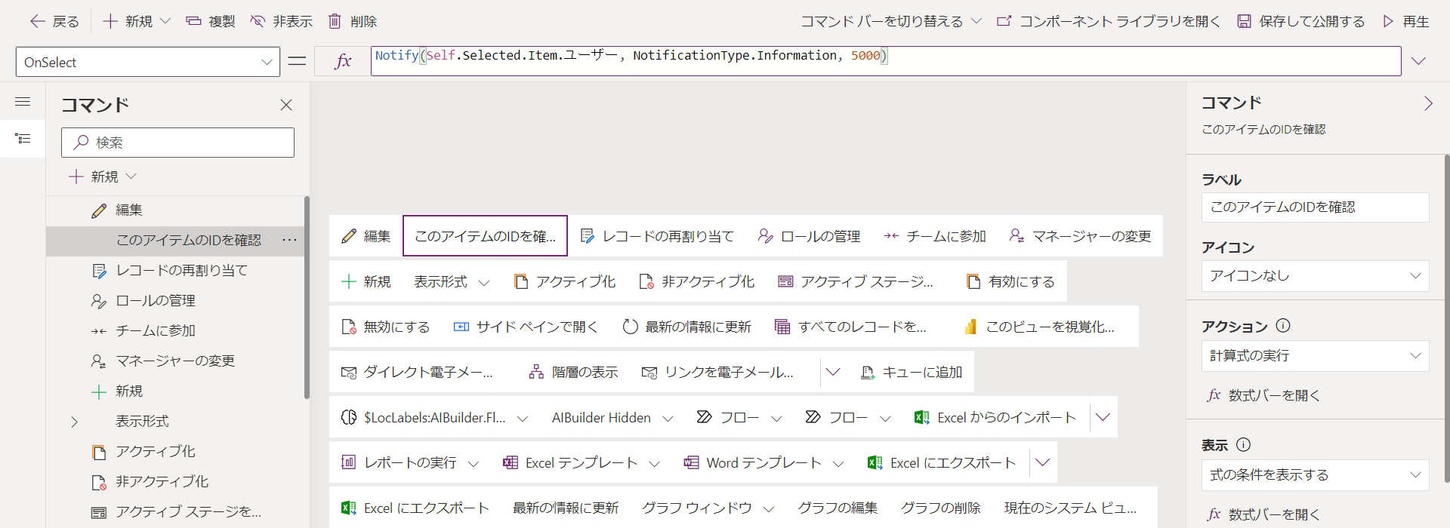The image size is (1450, 528).
Task: Click the チームに参加 icon in command bar
Action: pyautogui.click(x=891, y=236)
